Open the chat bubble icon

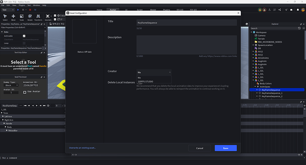click(275, 10)
